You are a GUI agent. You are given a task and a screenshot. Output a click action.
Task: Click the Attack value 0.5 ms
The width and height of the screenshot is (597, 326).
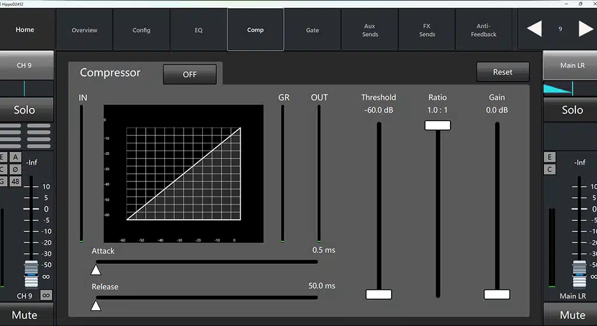coord(324,250)
